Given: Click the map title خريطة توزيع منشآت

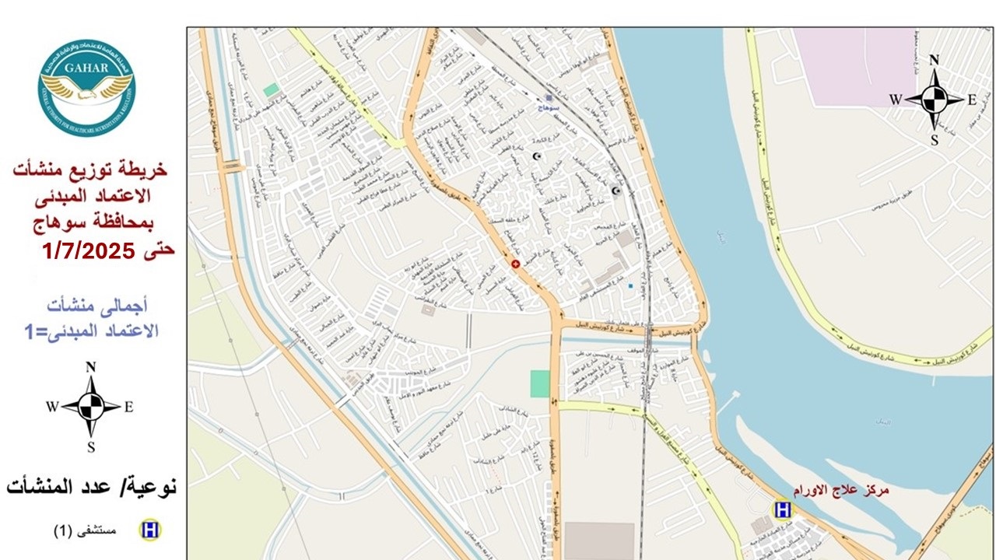Looking at the screenshot, I should (x=92, y=168).
